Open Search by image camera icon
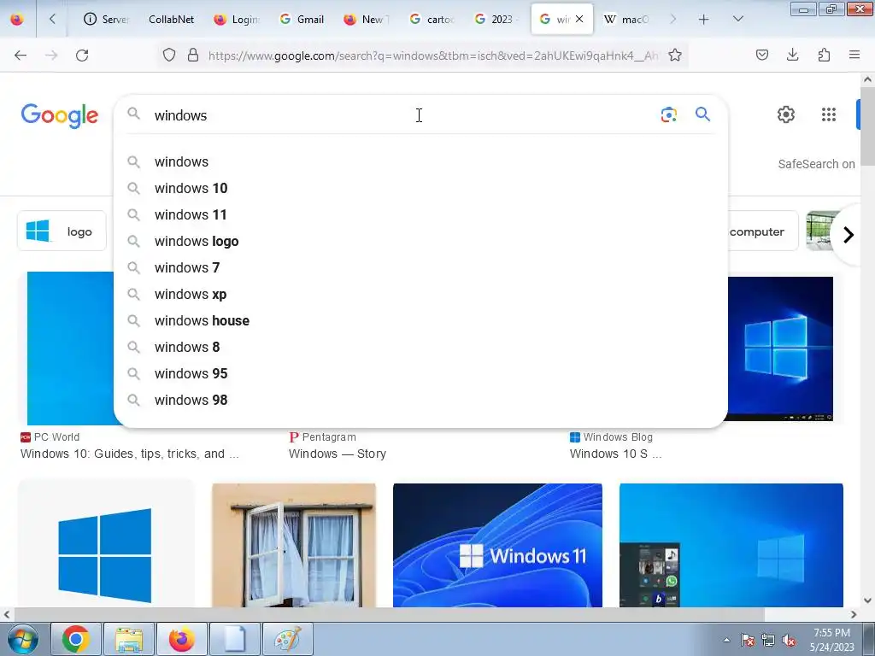The image size is (875, 656). (668, 114)
